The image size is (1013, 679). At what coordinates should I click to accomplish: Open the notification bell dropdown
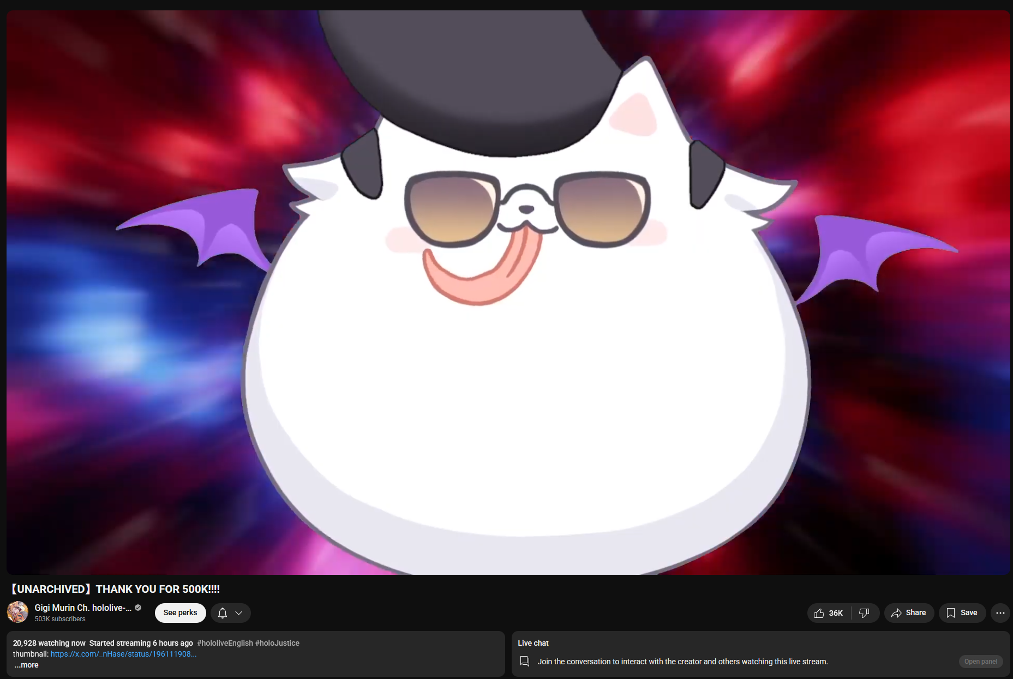click(x=231, y=613)
